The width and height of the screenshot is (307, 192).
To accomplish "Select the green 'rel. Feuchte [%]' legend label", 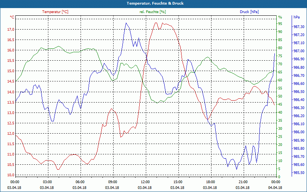I will [x=152, y=12].
